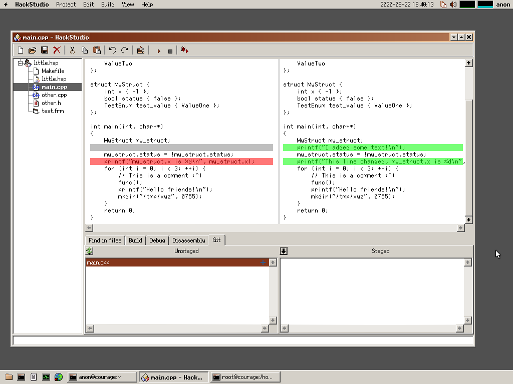The width and height of the screenshot is (513, 384).
Task: Cut selection using the scissors icon
Action: click(72, 50)
